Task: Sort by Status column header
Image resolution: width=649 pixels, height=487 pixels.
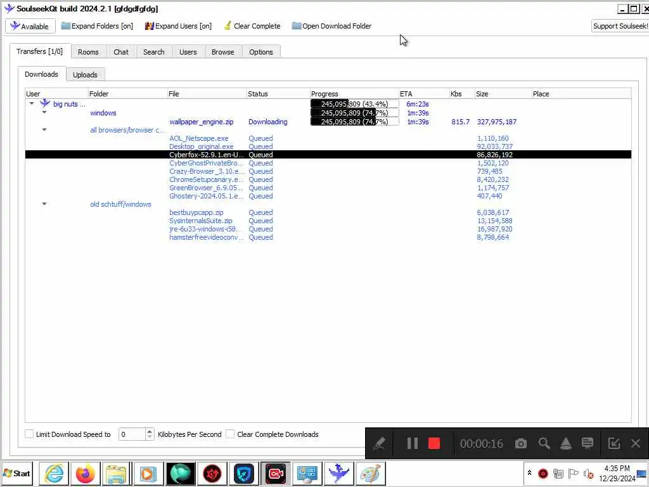Action: (x=278, y=94)
